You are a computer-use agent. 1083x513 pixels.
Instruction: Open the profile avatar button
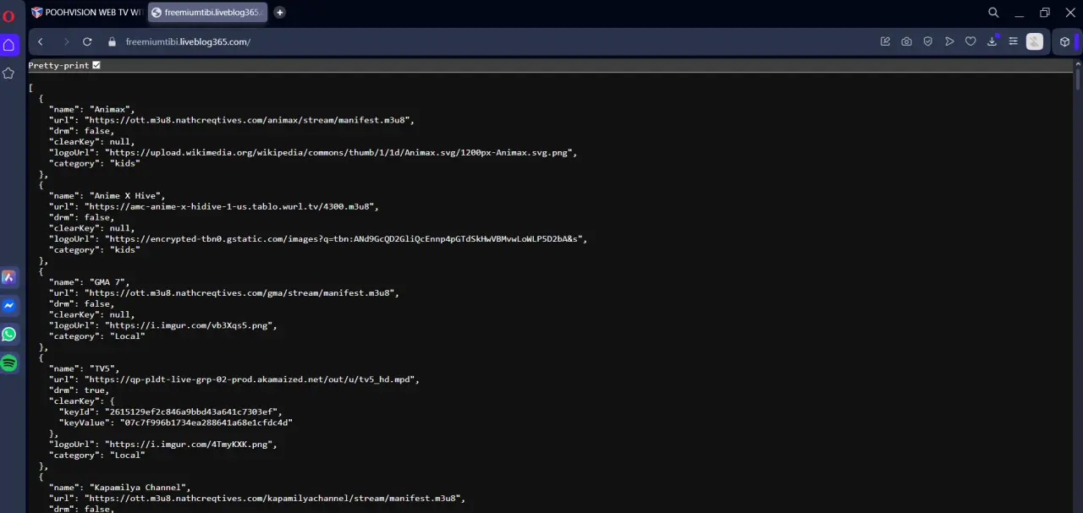1035,41
